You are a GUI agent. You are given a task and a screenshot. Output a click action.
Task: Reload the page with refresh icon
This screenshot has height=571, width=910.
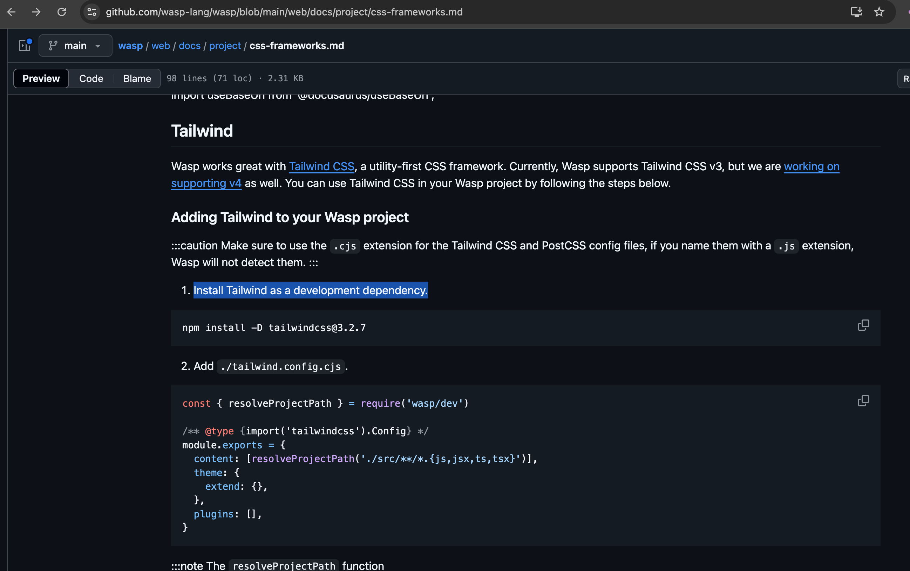coord(62,12)
